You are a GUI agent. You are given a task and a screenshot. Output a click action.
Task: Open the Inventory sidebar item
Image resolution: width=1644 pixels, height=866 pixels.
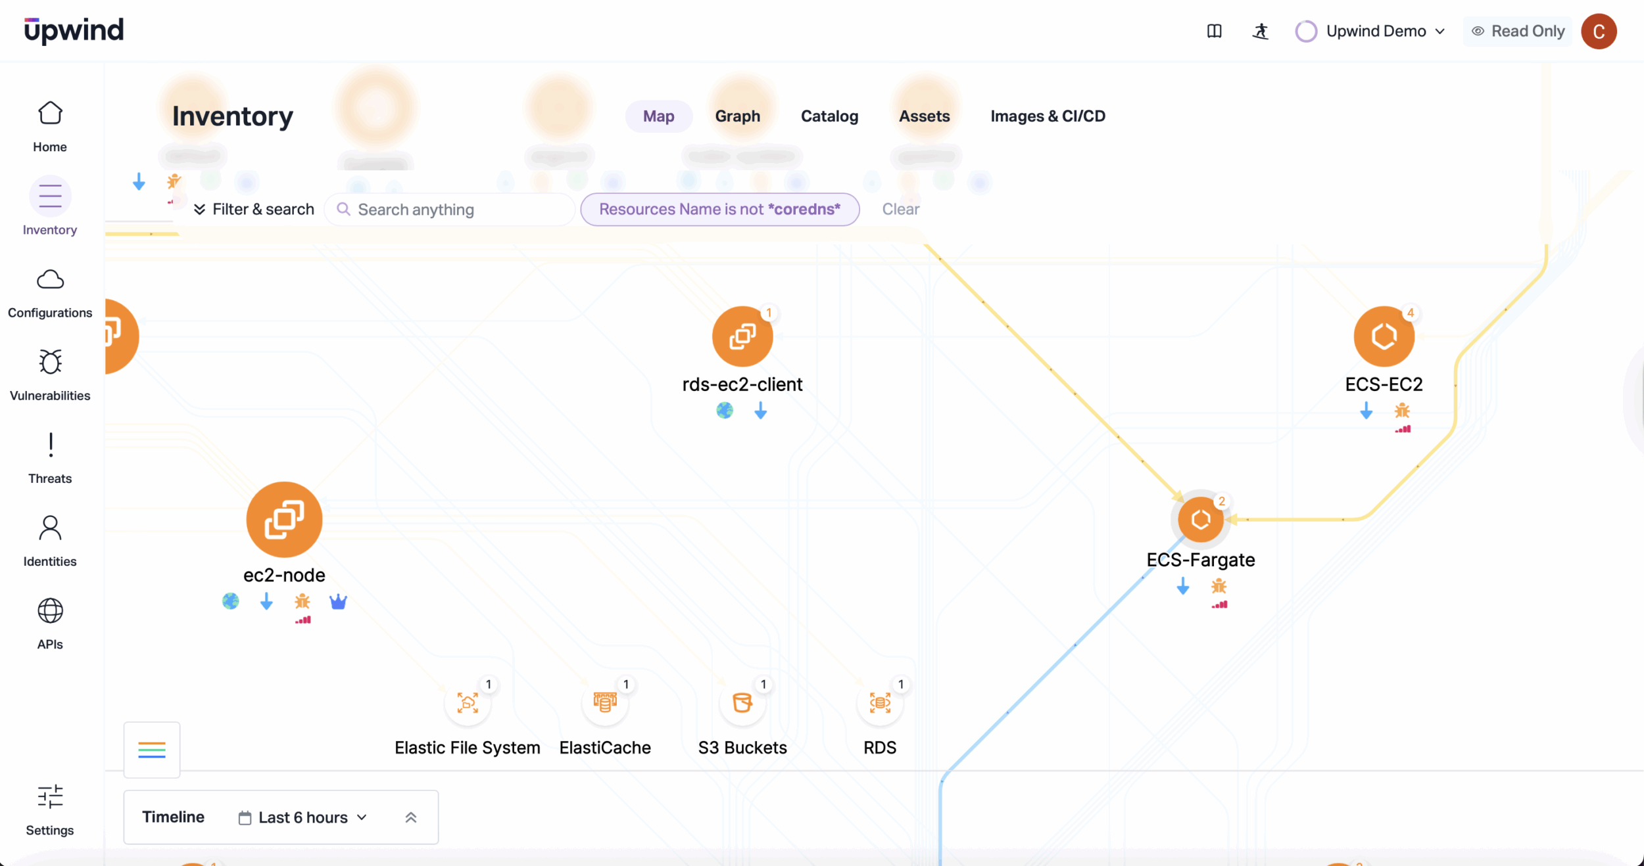[x=50, y=207]
